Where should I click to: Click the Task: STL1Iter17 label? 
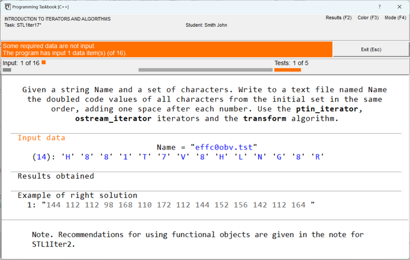(x=23, y=25)
